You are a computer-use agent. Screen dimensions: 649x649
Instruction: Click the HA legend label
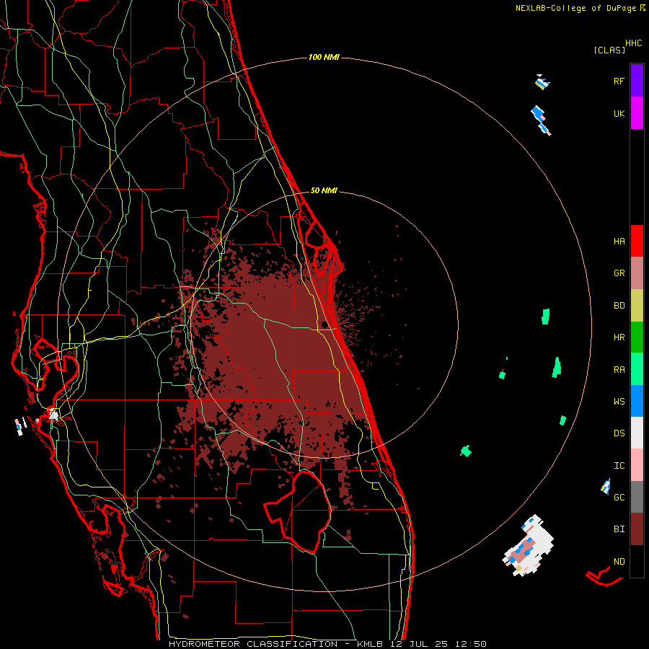[619, 242]
